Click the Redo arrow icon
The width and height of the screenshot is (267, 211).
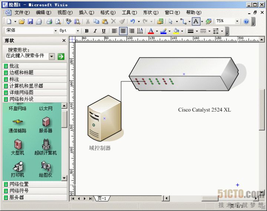click(x=145, y=22)
